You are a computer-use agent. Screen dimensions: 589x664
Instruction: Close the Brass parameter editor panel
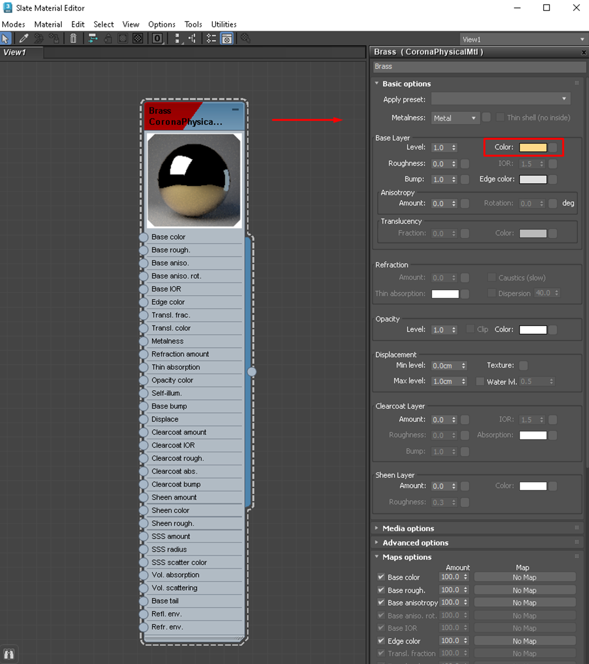tap(584, 52)
